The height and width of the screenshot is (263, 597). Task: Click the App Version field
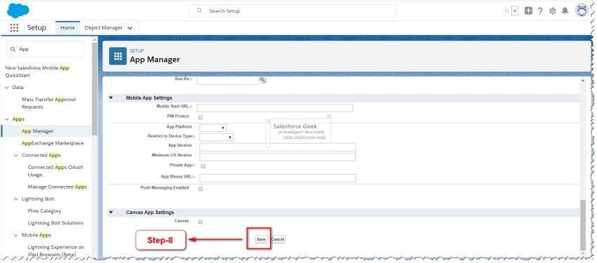click(x=277, y=147)
